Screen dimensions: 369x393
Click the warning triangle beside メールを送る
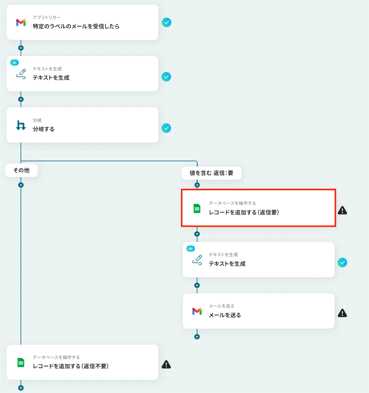[342, 313]
